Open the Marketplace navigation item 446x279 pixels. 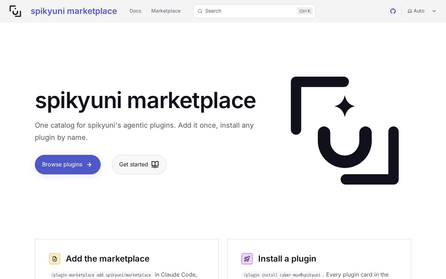click(166, 11)
